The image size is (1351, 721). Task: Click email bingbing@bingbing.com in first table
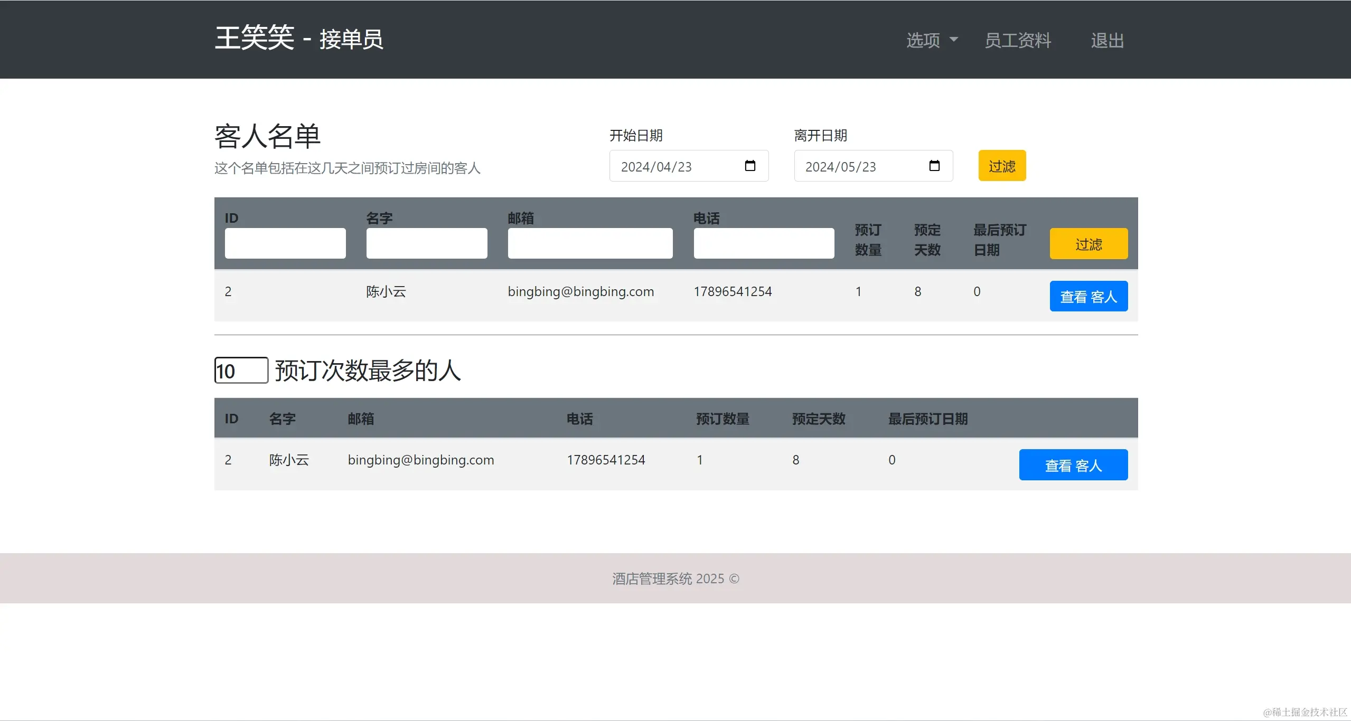pos(580,291)
